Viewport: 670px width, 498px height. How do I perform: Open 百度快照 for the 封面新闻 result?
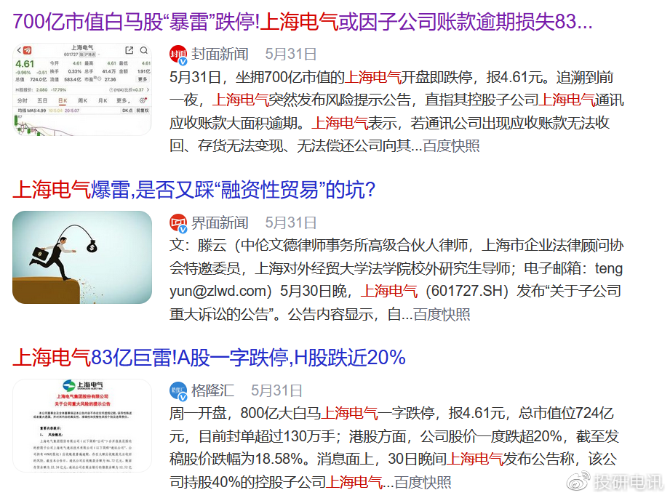[x=451, y=146]
